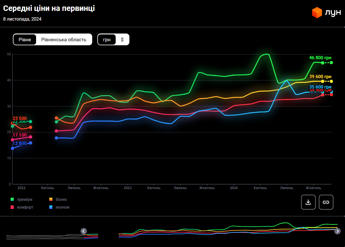Image resolution: width=345 pixels, height=247 pixels.
Task: Switch to Рівненська область view
Action: point(64,40)
